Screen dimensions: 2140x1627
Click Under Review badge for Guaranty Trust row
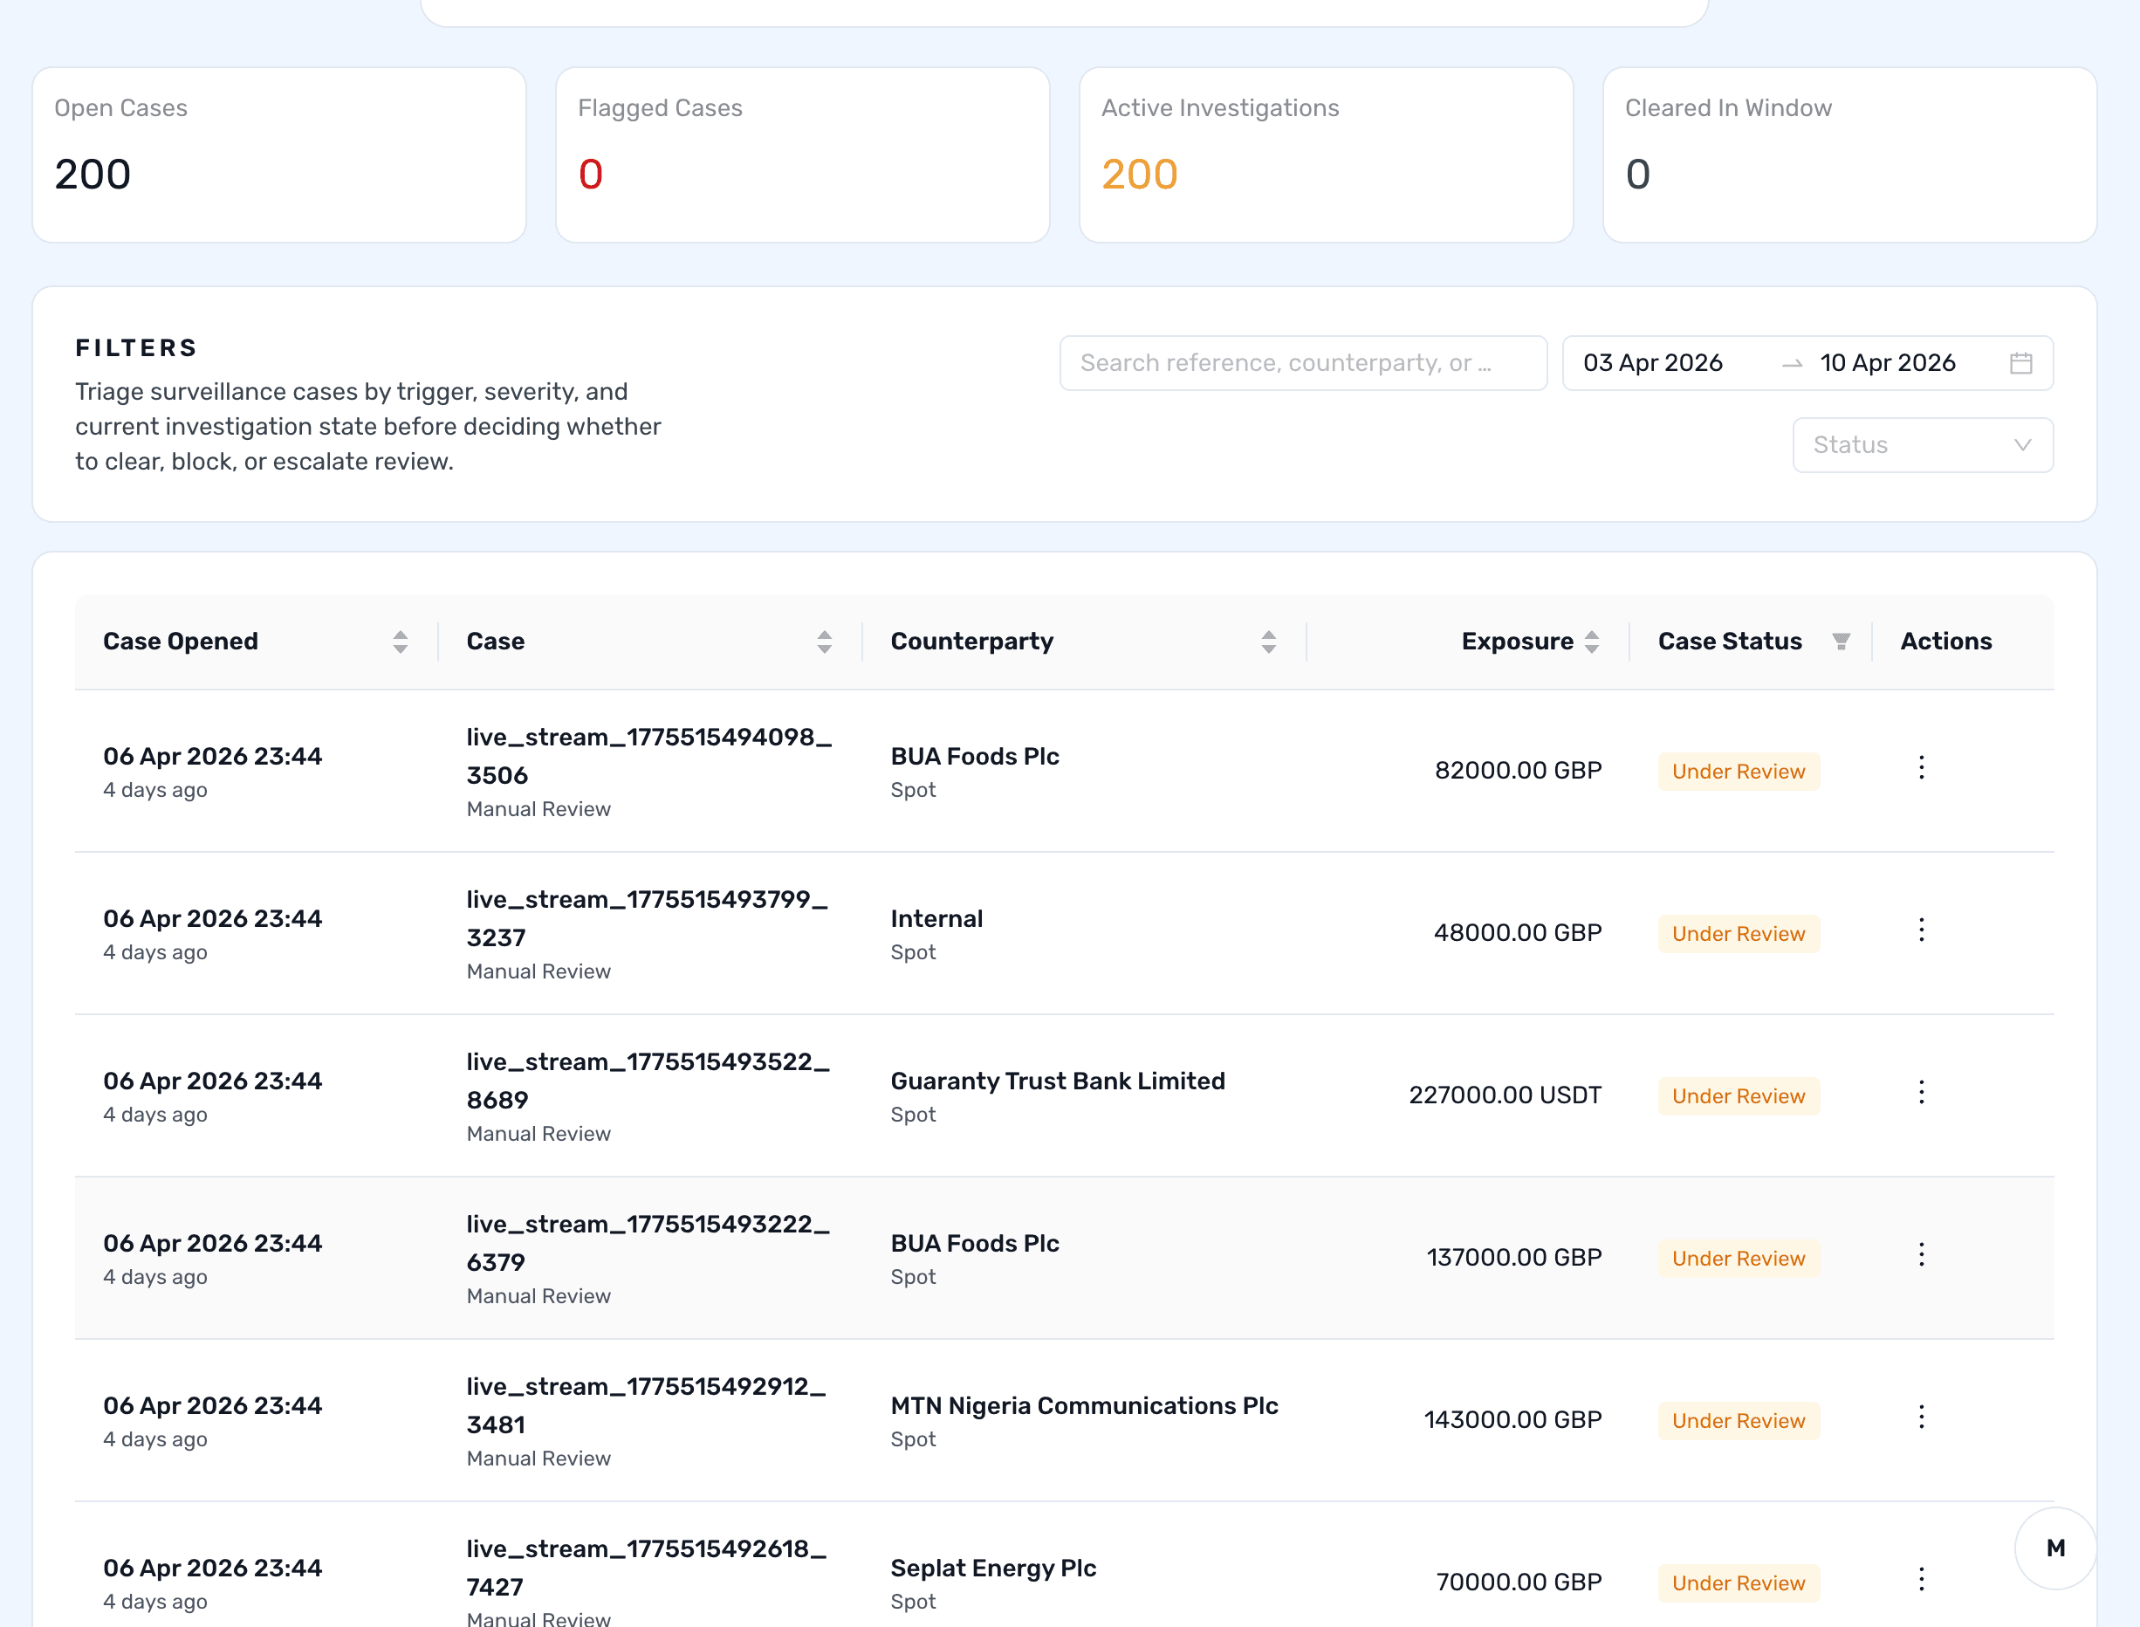click(1739, 1096)
